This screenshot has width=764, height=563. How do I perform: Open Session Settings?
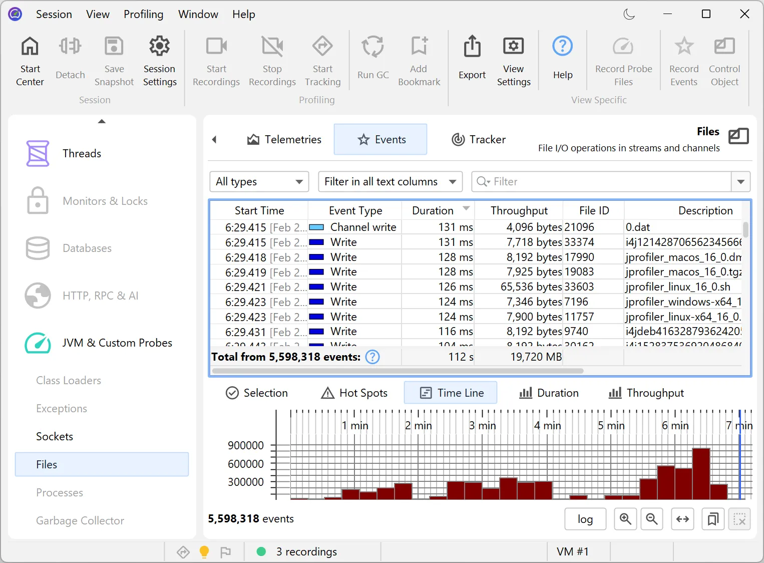[159, 60]
